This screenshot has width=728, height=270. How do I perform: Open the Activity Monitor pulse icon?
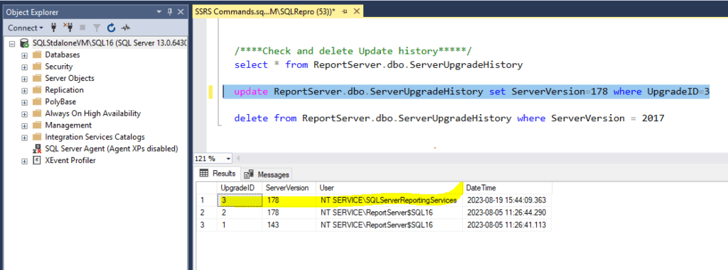pyautogui.click(x=125, y=28)
